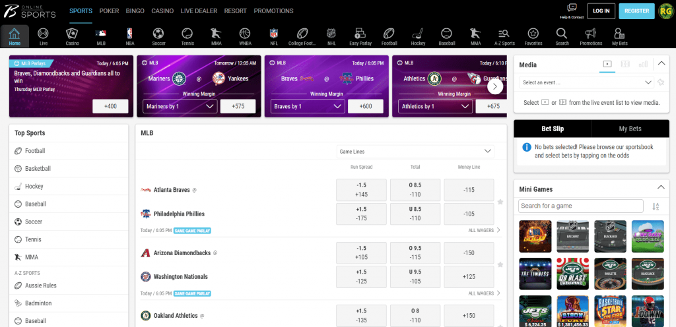Switch to the My Bets tab in bet slip
This screenshot has width=676, height=327.
point(630,129)
